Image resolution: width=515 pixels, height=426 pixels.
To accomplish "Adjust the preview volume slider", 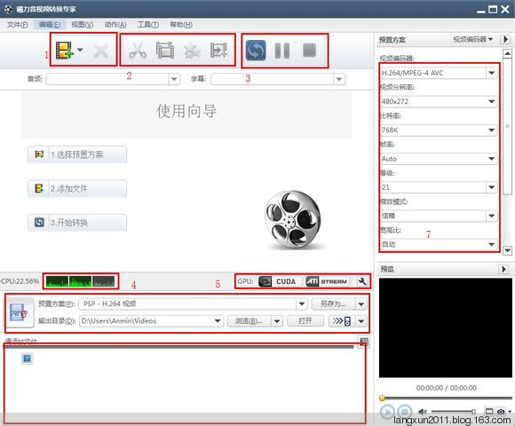I will tap(453, 411).
